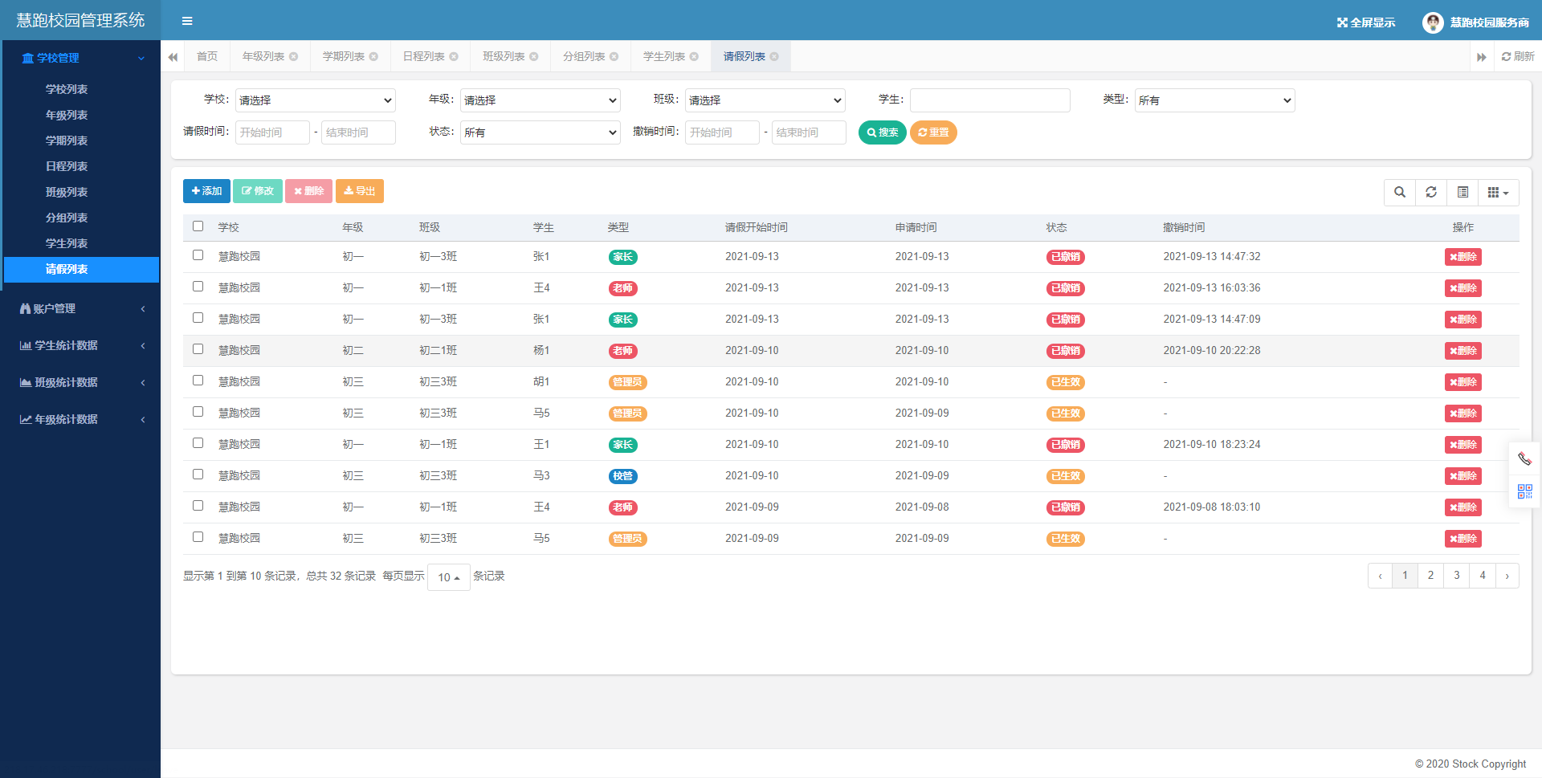Delete the row for student 杨1
Viewport: 1542px width, 778px height.
1462,351
